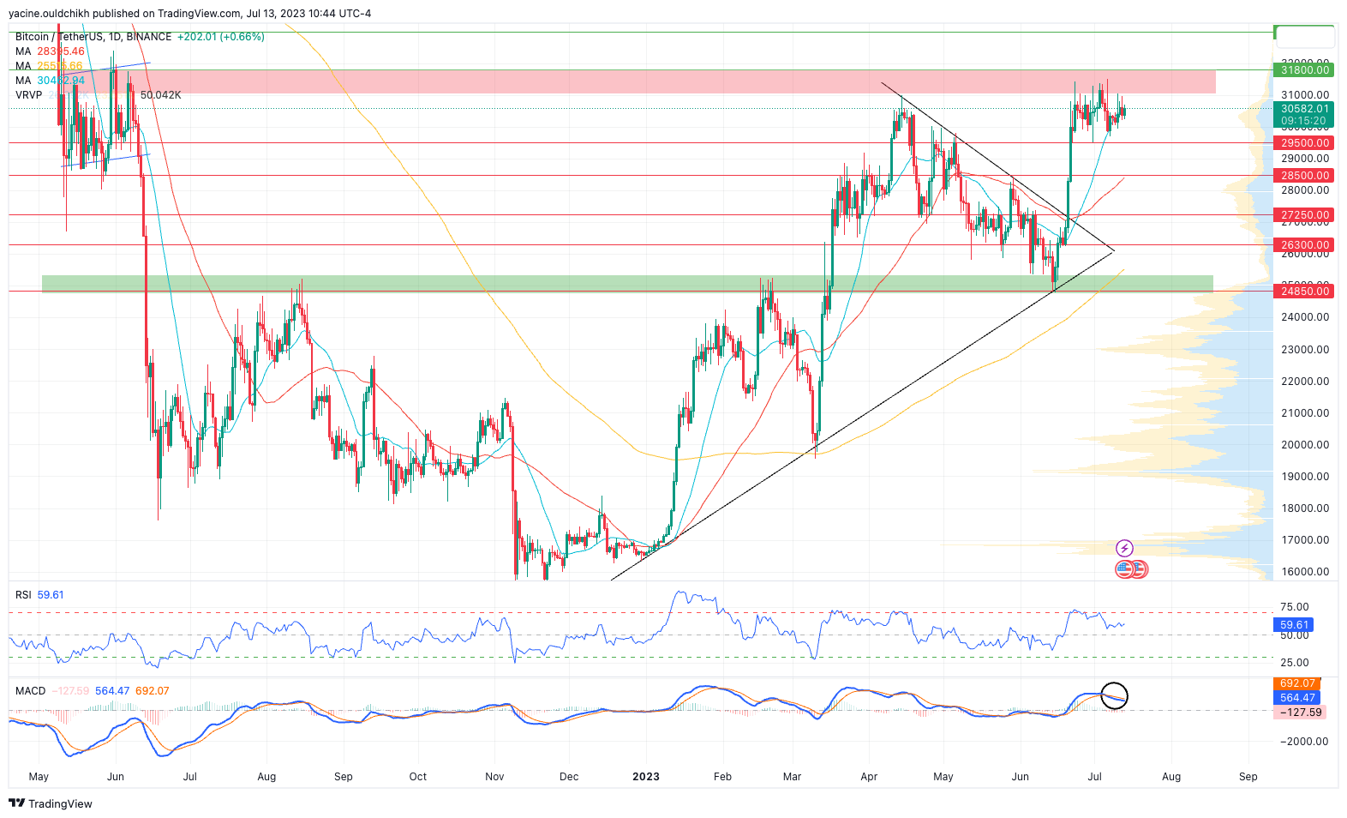Click the Oct label on time axis
1347x818 pixels.
coord(418,777)
